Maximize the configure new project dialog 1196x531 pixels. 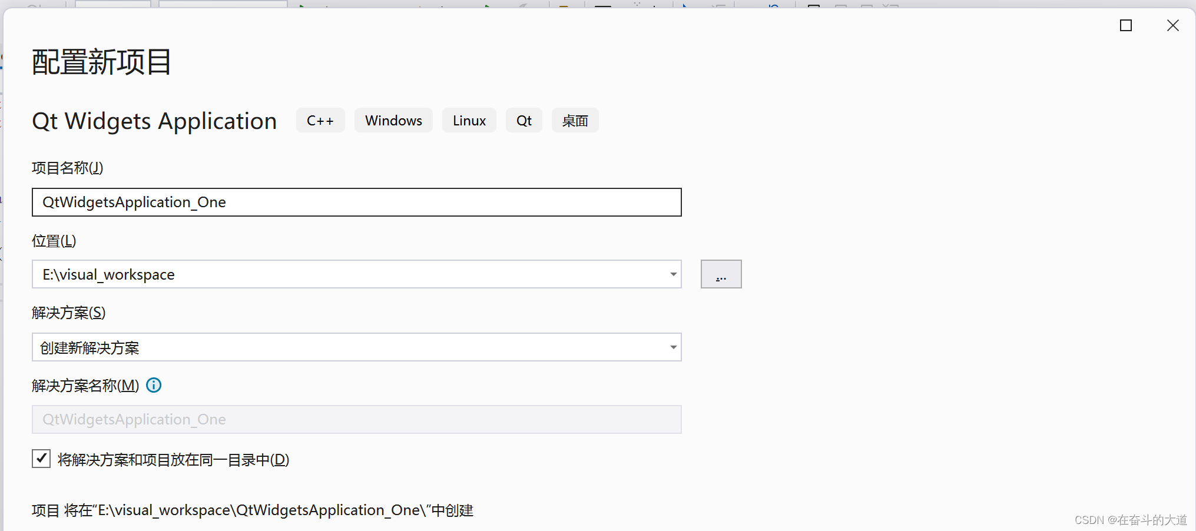[1126, 25]
